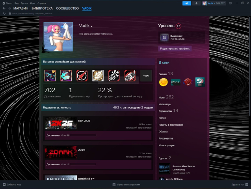Open the Vadik account menu in title bar
251x189 pixels.
(214, 3)
